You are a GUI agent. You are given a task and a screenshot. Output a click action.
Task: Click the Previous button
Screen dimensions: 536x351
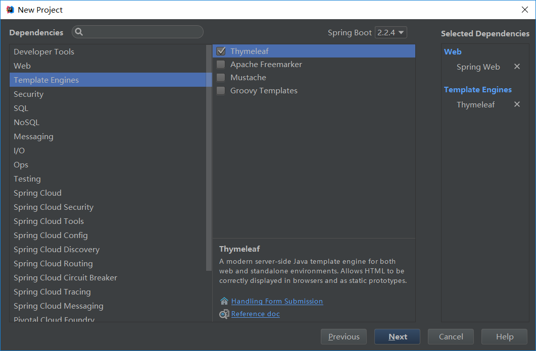tap(344, 337)
